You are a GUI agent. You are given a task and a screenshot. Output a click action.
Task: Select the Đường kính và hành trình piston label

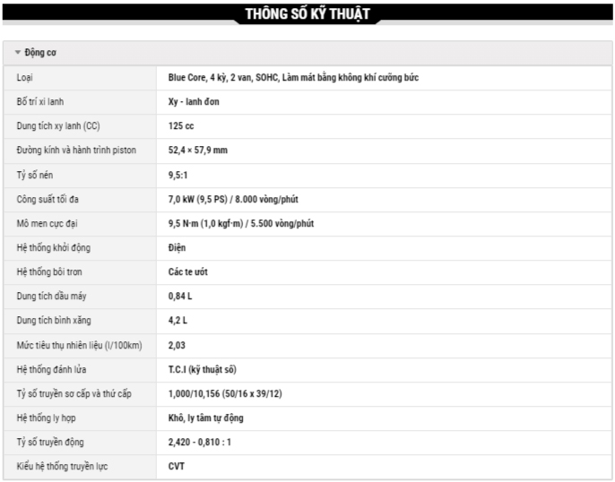point(76,151)
